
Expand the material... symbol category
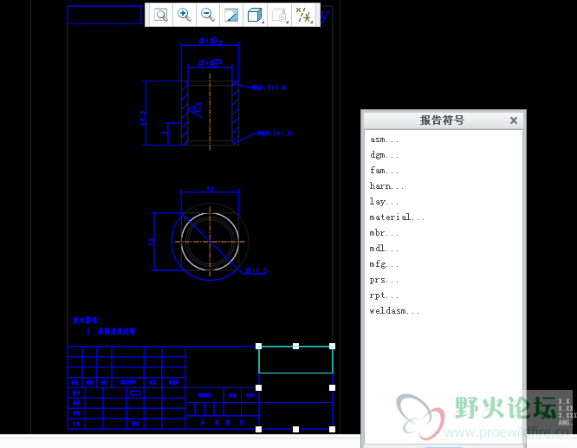(x=397, y=218)
